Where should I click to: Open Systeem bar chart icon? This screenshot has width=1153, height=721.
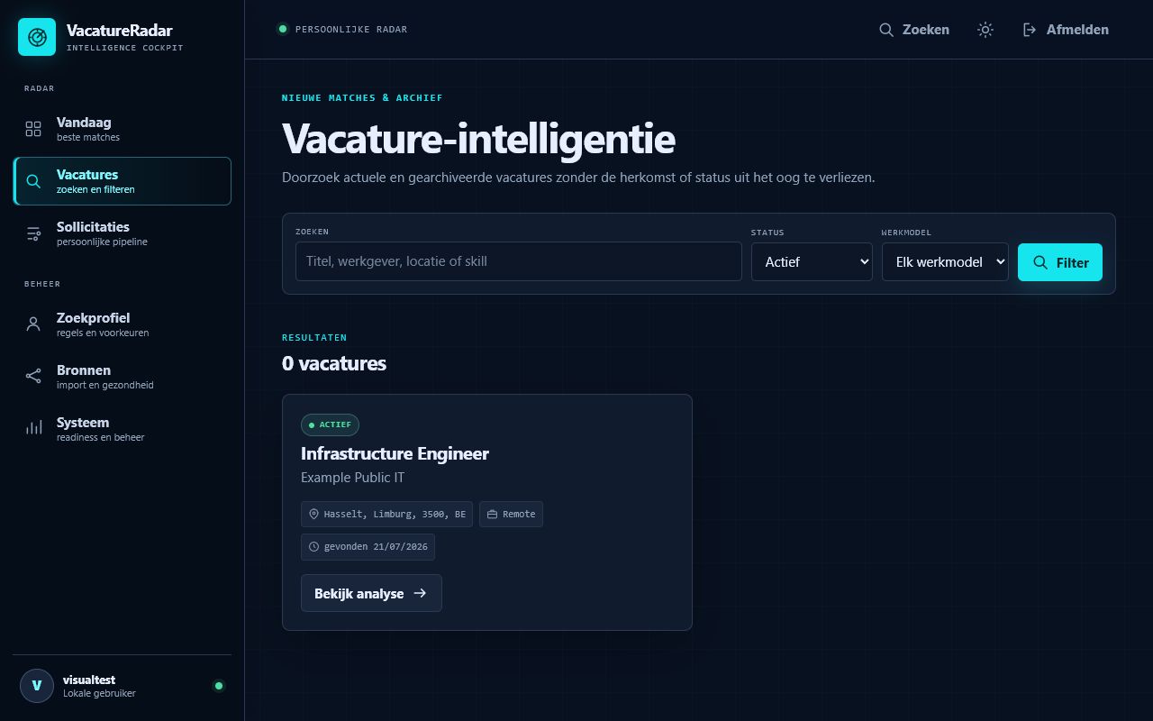[33, 429]
